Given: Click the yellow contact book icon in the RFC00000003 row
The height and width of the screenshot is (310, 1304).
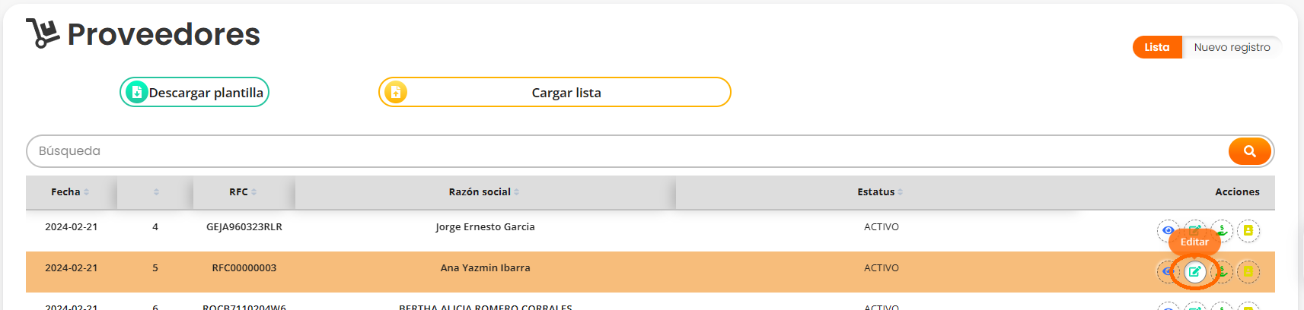Looking at the screenshot, I should tap(1248, 271).
